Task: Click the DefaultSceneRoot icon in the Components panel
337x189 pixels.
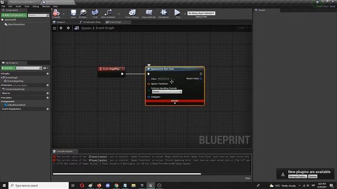Action: click(6, 25)
